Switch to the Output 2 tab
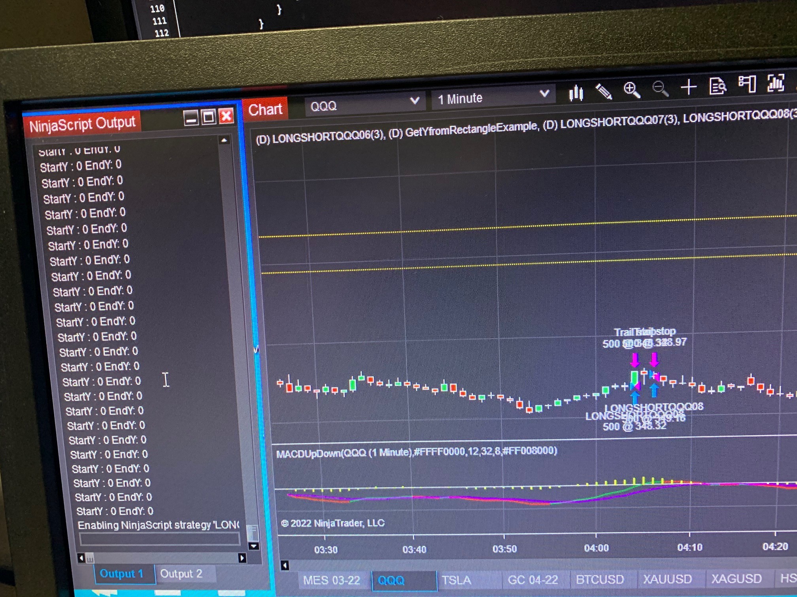Image resolution: width=797 pixels, height=597 pixels. 181,574
